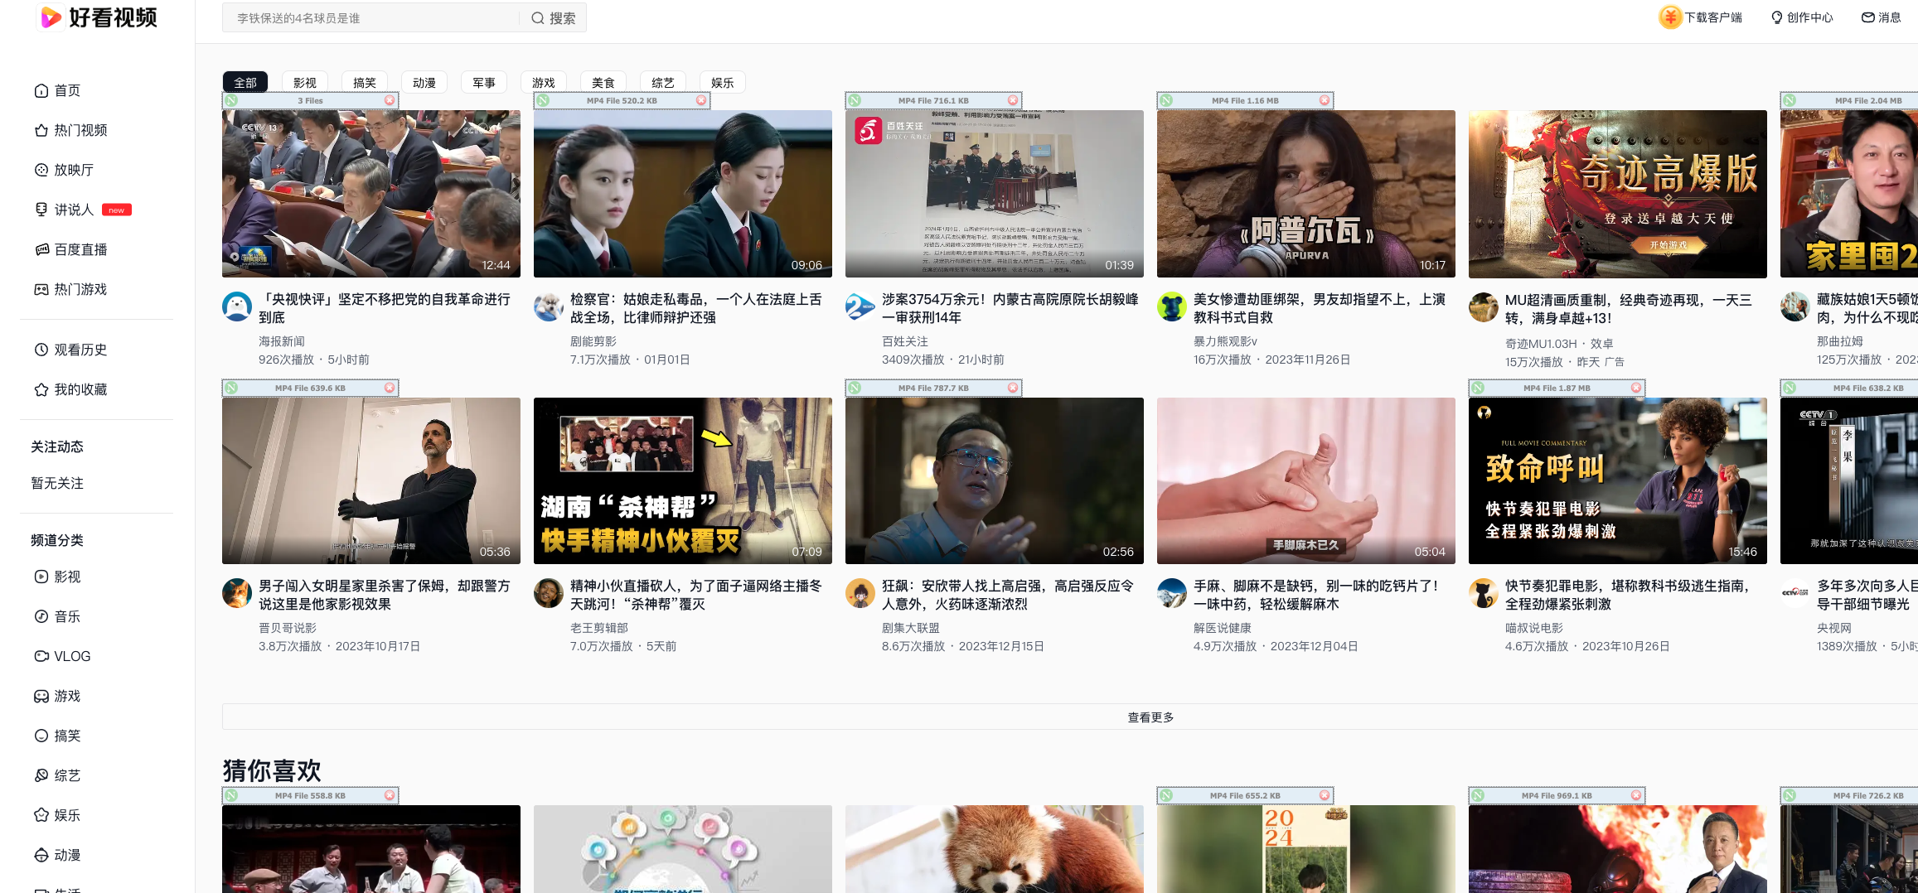The image size is (1918, 893).
Task: Click green icon on MP4 File 639.6 KB bar
Action: [231, 388]
